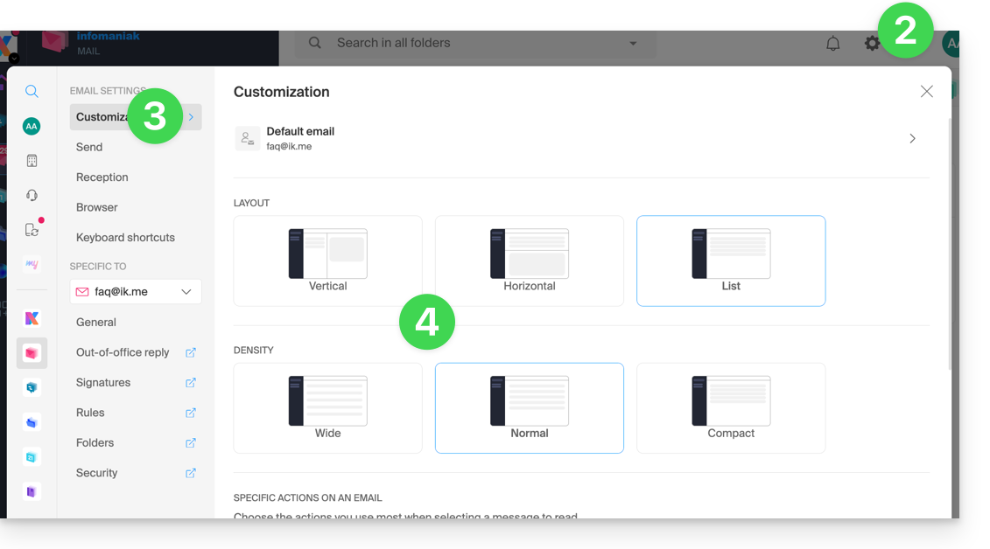The width and height of the screenshot is (990, 549).
Task: Click the notifications bell icon
Action: tap(832, 44)
